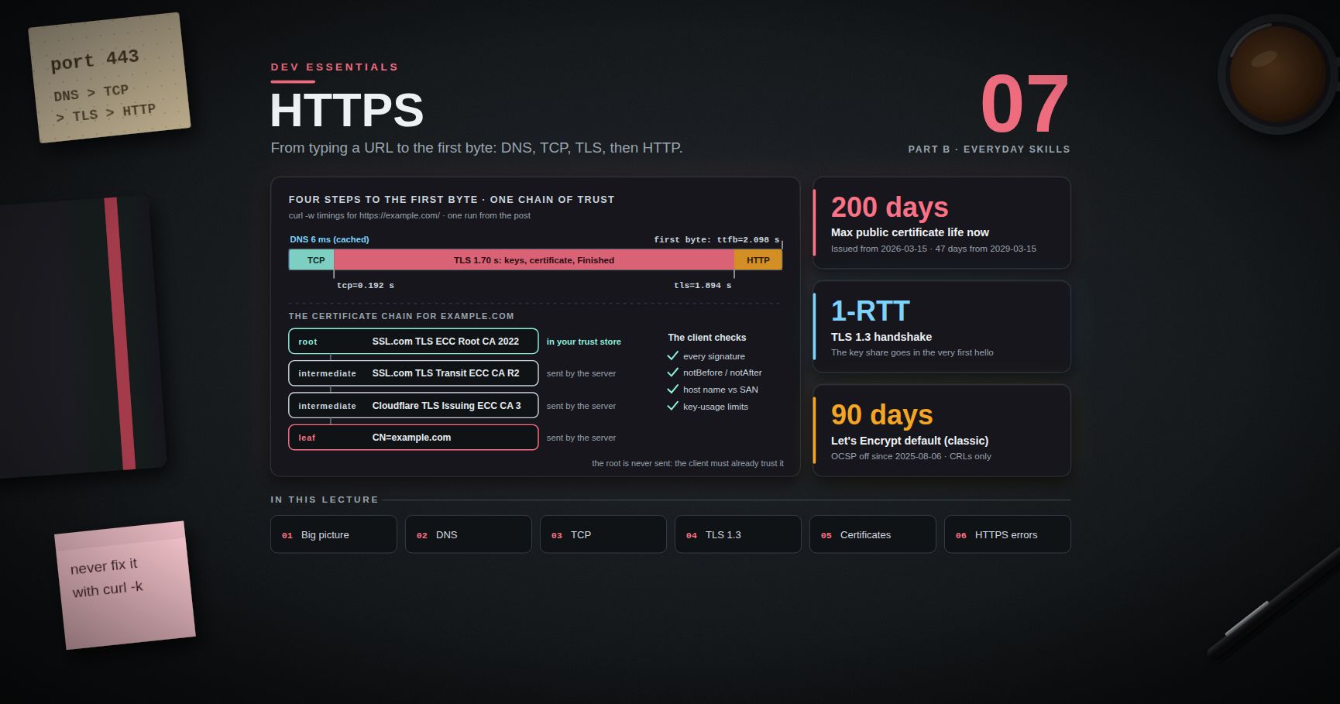Select the leaf CN=example.com certificate box
1340x704 pixels.
point(414,438)
